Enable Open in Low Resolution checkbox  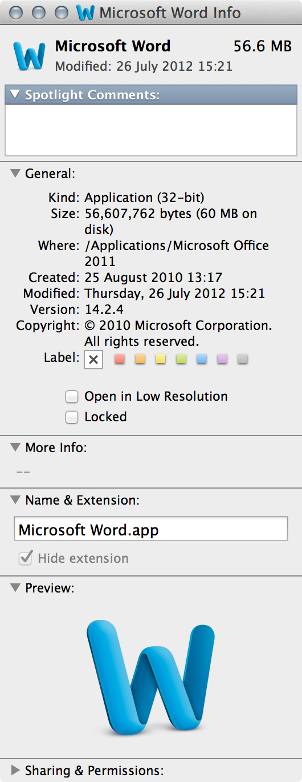[72, 397]
